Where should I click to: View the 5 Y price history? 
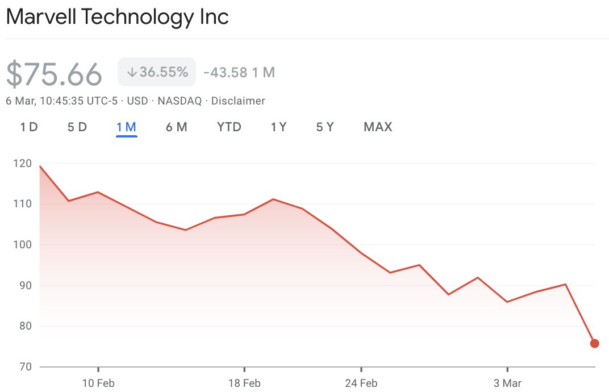(x=325, y=127)
